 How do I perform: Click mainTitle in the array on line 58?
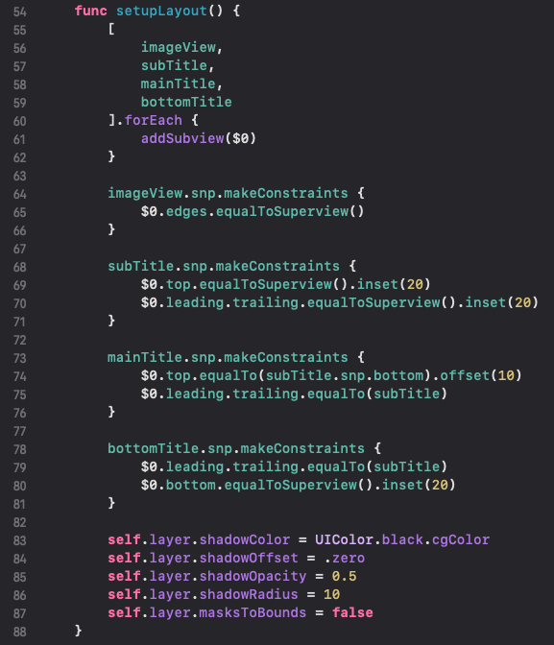tap(179, 84)
